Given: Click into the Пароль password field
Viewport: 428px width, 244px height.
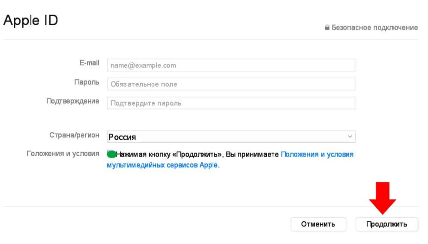Looking at the screenshot, I should (231, 84).
